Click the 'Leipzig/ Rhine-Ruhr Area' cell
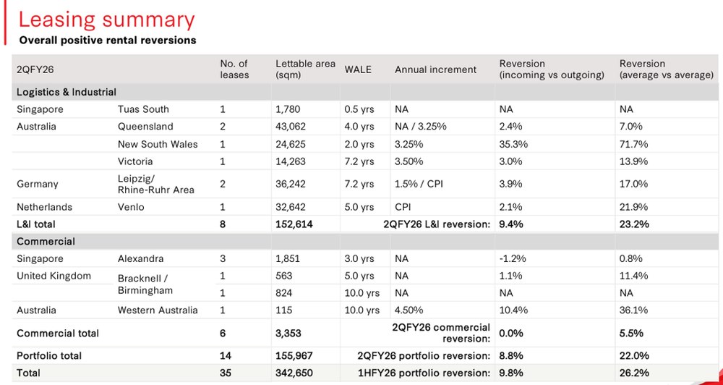This screenshot has height=385, width=723. coord(156,184)
